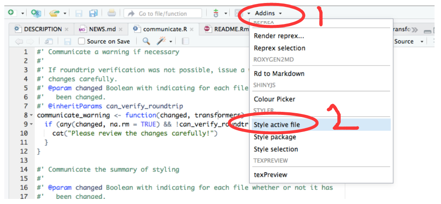Click the Find/Replace magnifier icon
The image size is (441, 204).
coord(146,41)
